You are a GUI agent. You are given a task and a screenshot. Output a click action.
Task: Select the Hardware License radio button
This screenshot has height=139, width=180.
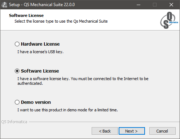click(17, 44)
